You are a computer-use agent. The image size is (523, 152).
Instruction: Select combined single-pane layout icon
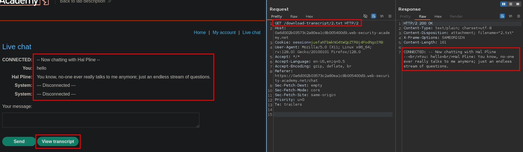[518, 4]
